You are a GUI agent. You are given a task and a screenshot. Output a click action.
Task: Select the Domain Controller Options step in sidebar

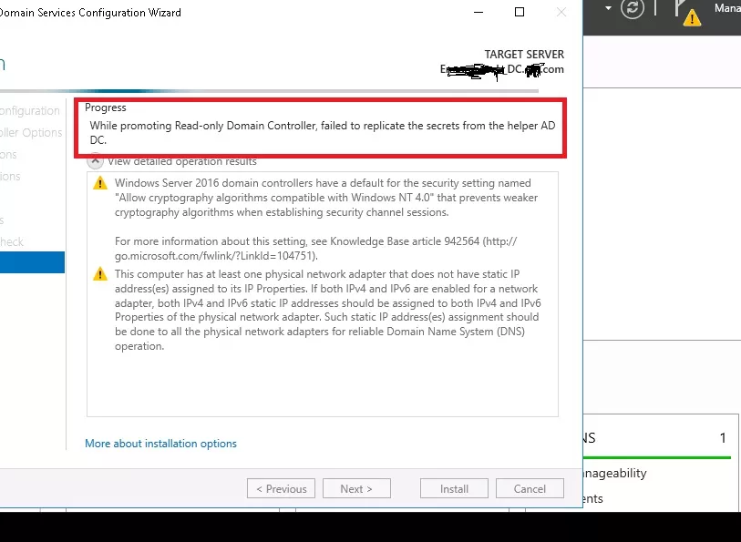coord(31,133)
